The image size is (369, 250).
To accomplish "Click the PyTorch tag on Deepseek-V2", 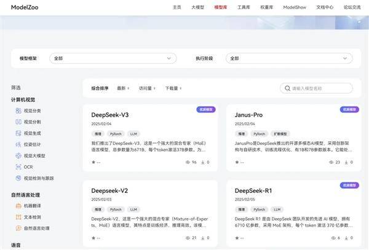I will (x=115, y=209).
